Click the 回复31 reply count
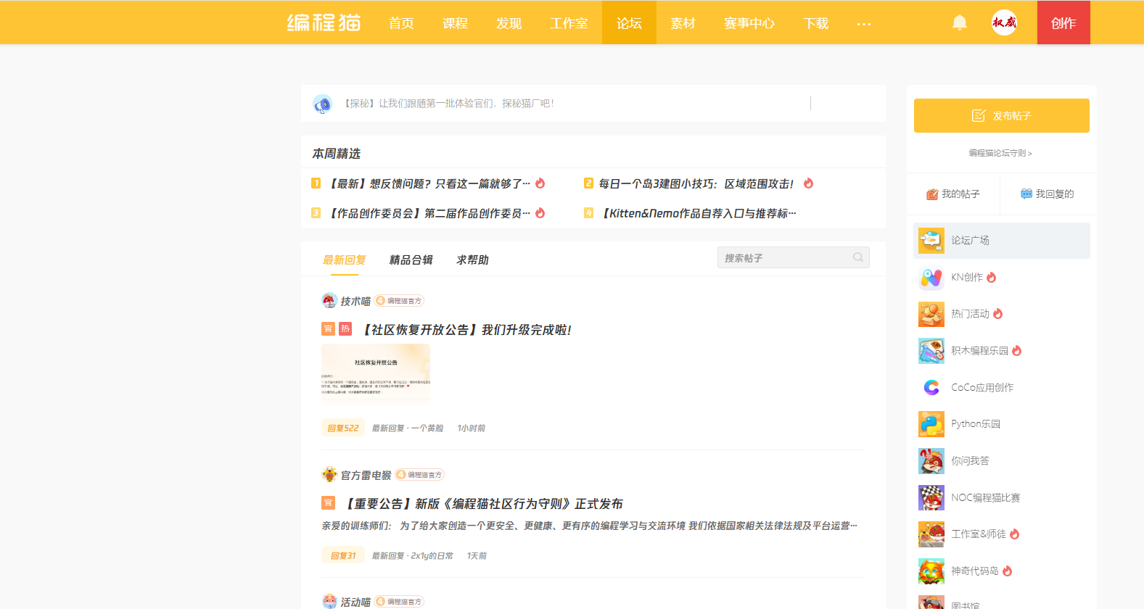 point(343,556)
